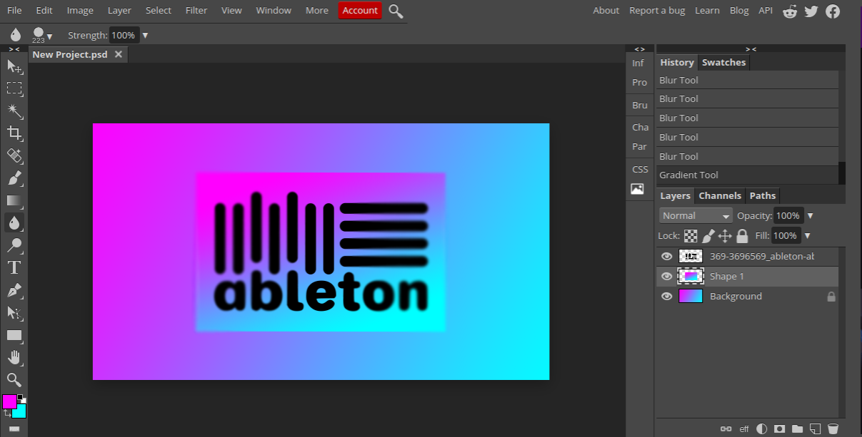Toggle lock transparent pixels
Viewport: 862px width, 437px height.
pyautogui.click(x=691, y=235)
